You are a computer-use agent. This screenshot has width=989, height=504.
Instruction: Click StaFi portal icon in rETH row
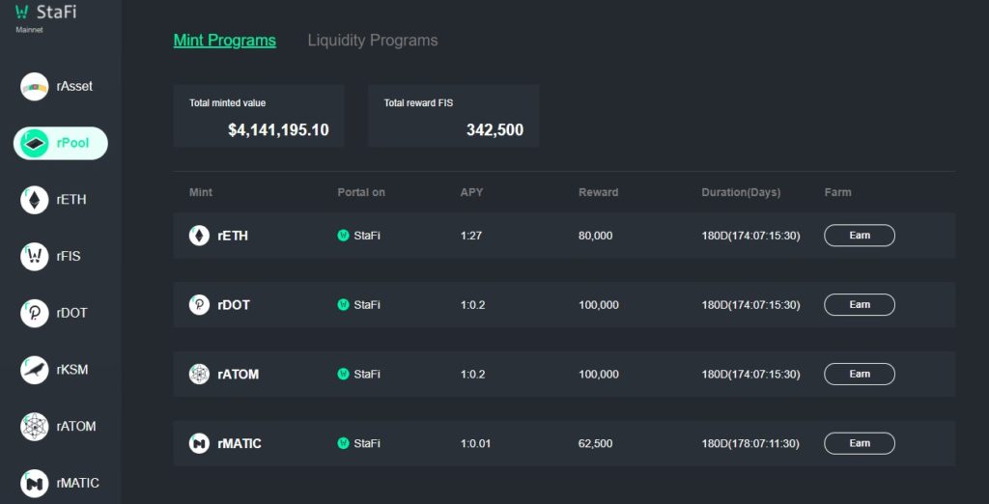click(x=343, y=236)
